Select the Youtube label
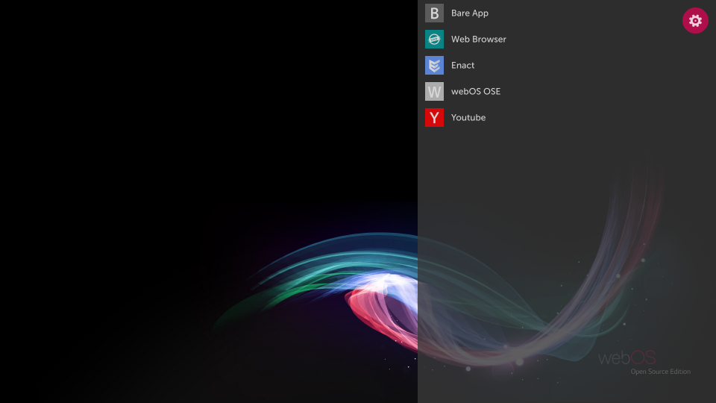Screen dimensions: 716x403 tap(468, 117)
